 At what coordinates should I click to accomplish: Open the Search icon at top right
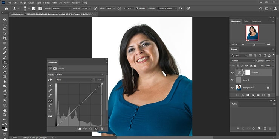pos(261,8)
